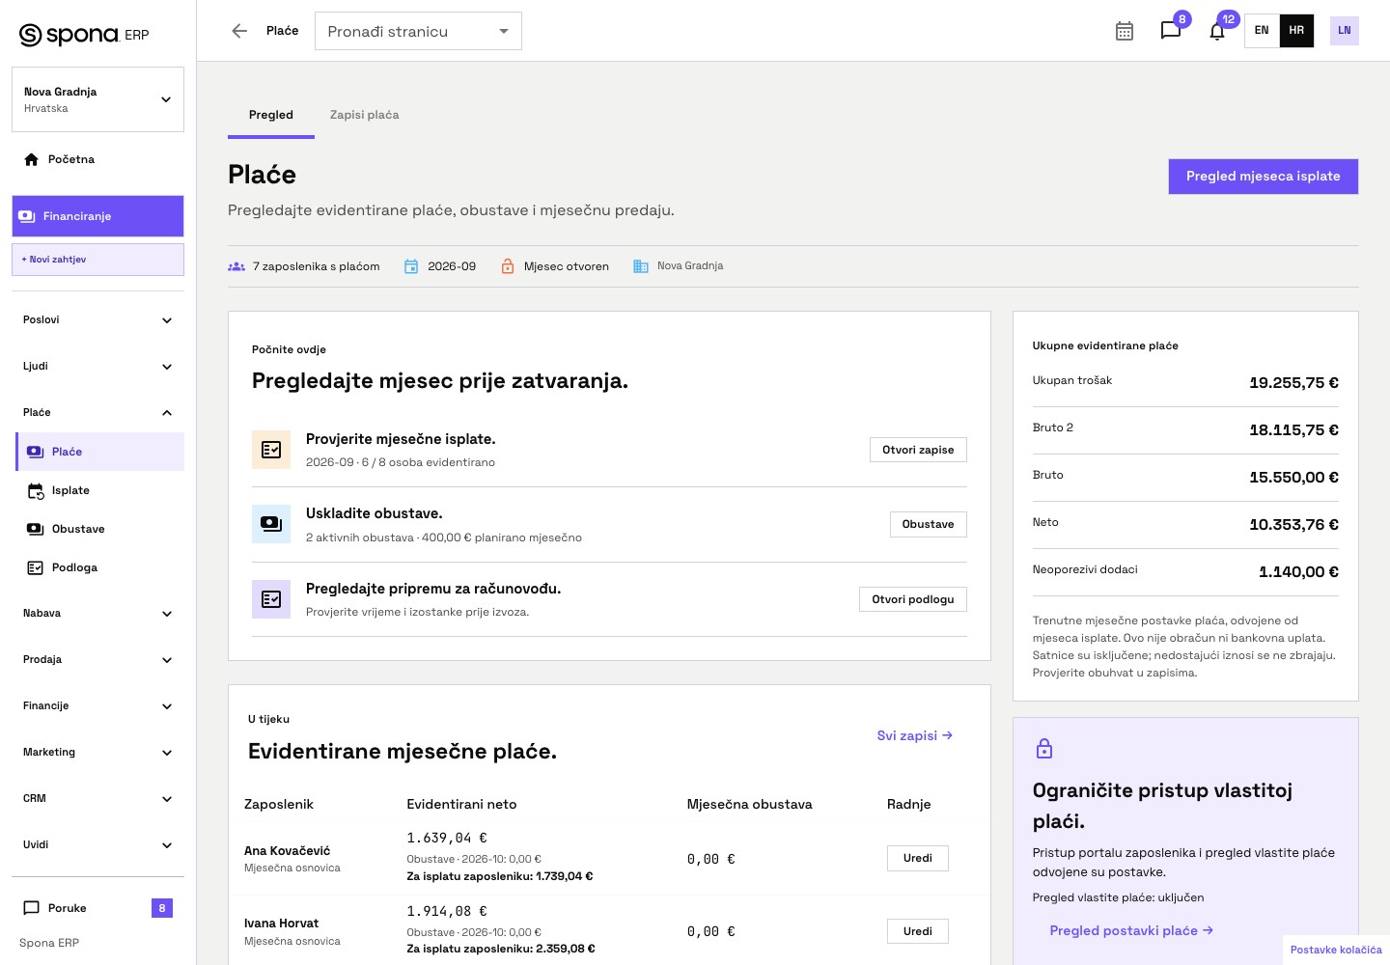Select the Pregled tab

[271, 115]
